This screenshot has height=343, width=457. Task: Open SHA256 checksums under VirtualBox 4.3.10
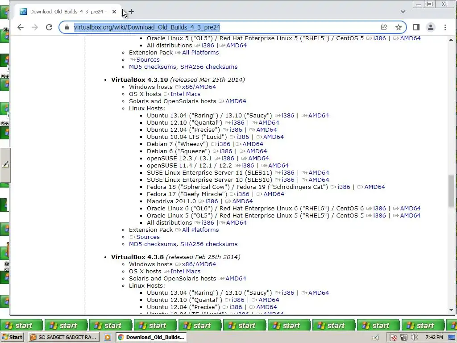tap(209, 244)
